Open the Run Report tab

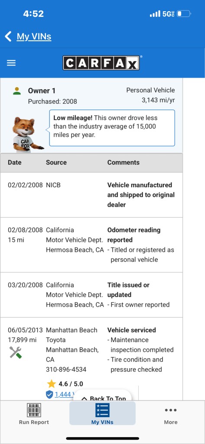tap(34, 414)
